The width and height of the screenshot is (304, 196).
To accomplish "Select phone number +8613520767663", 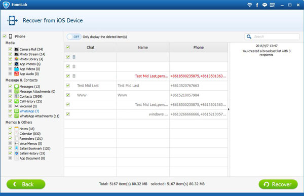I will tap(184, 86).
